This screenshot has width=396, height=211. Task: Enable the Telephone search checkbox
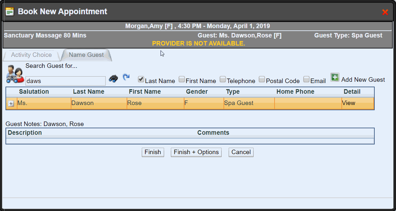[x=223, y=79]
